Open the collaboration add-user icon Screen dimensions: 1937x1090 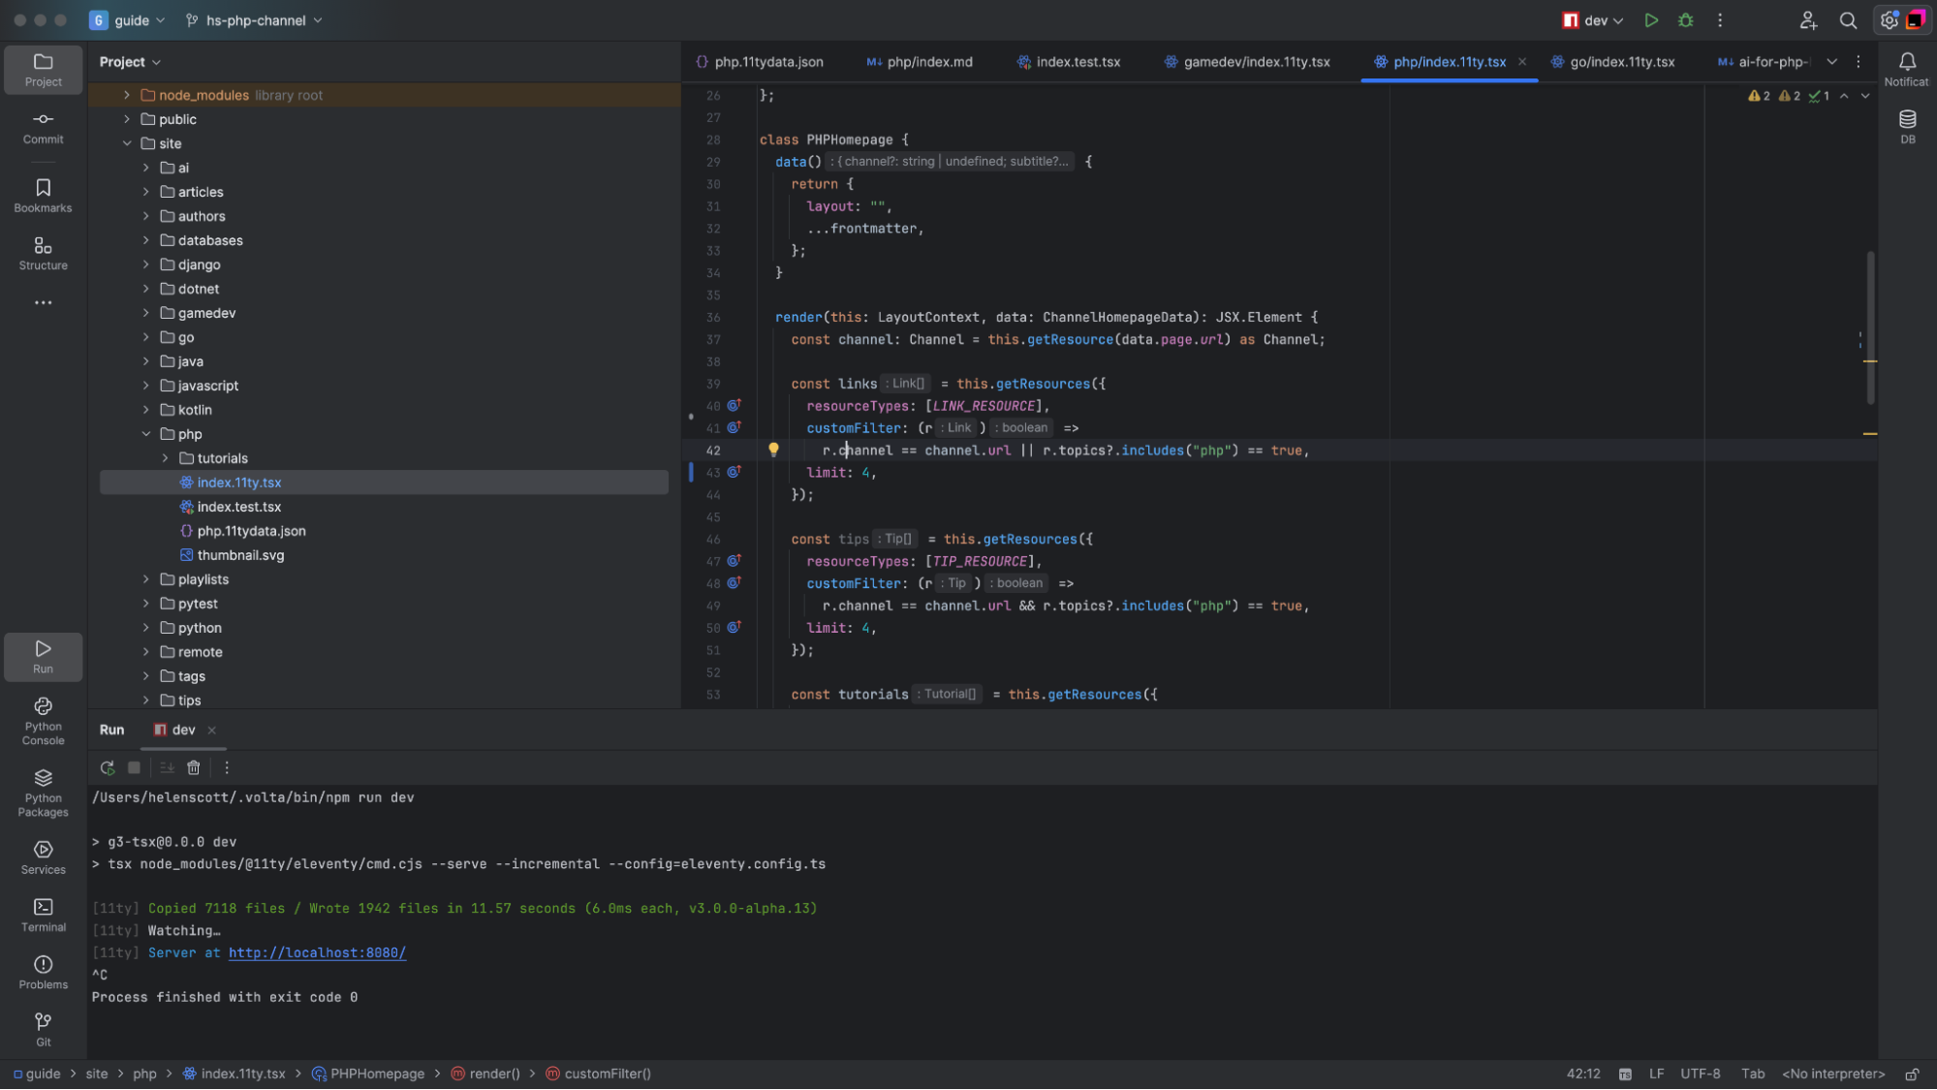coord(1808,20)
